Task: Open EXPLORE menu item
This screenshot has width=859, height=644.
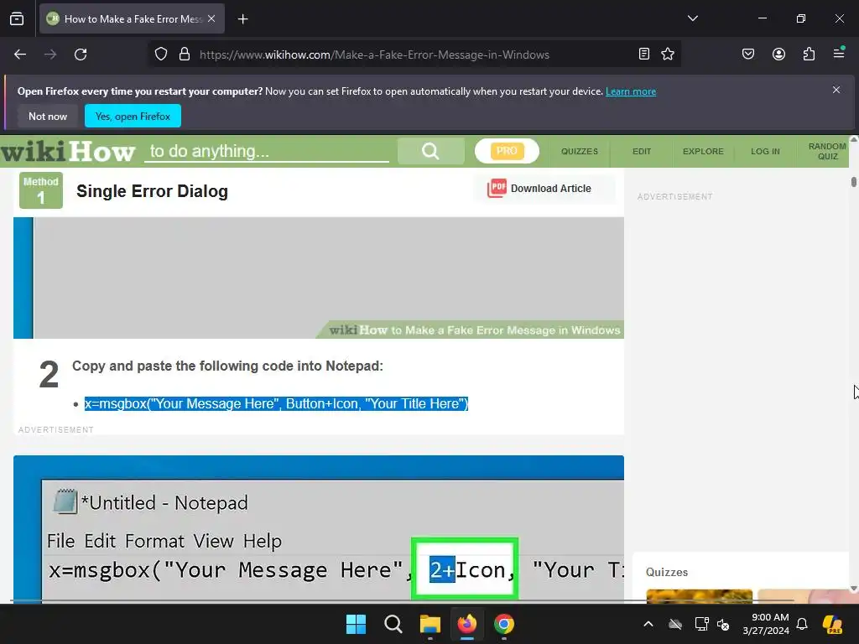Action: pos(703,151)
